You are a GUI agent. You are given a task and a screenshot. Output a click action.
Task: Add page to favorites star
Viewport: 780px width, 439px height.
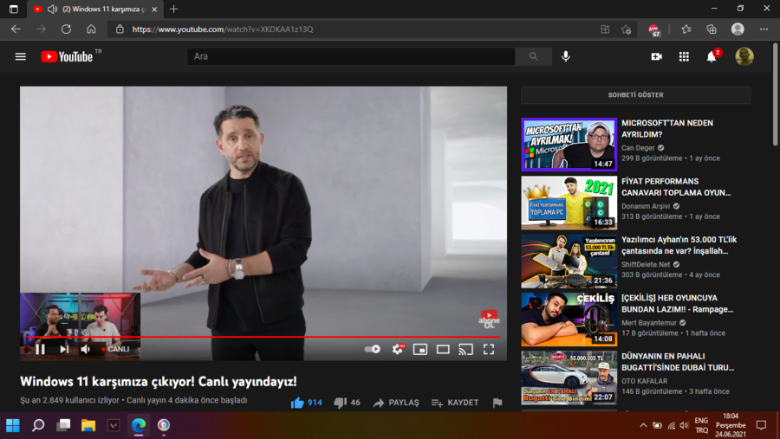[x=626, y=29]
